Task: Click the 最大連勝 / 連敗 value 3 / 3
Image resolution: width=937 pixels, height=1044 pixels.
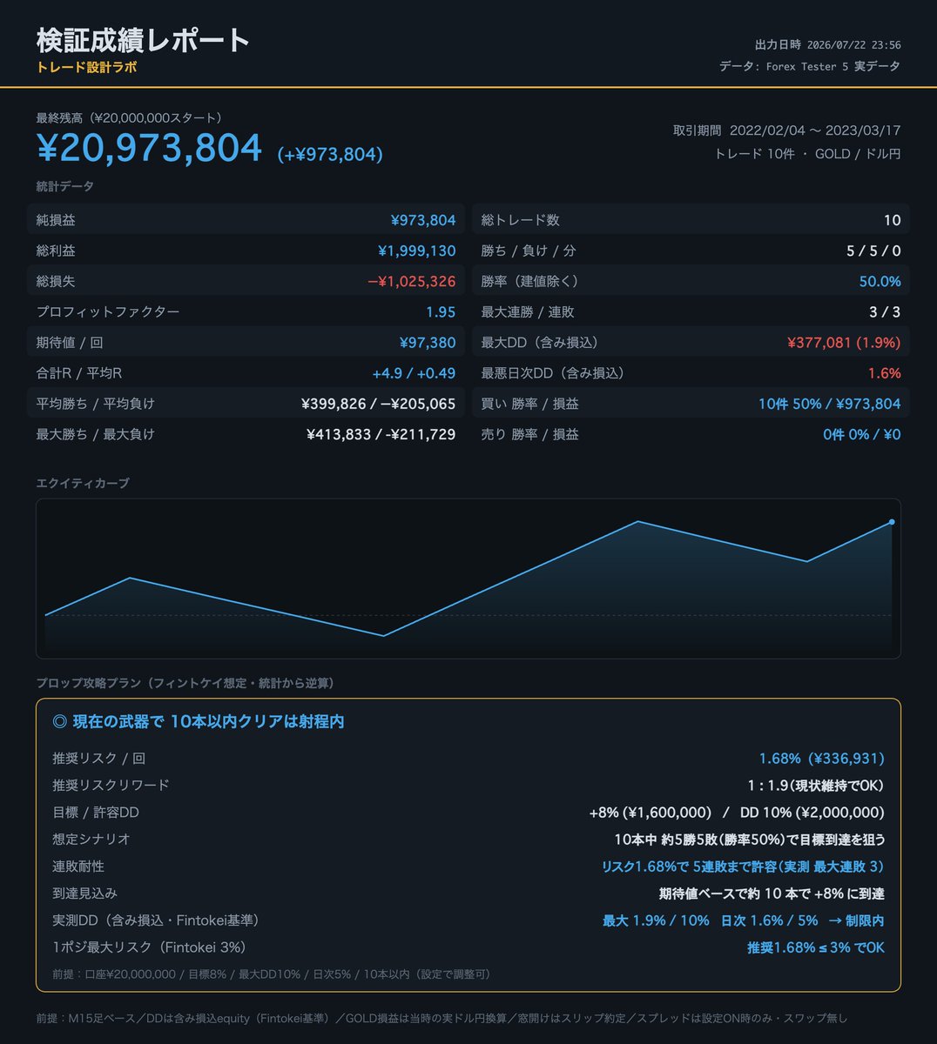Action: tap(884, 311)
